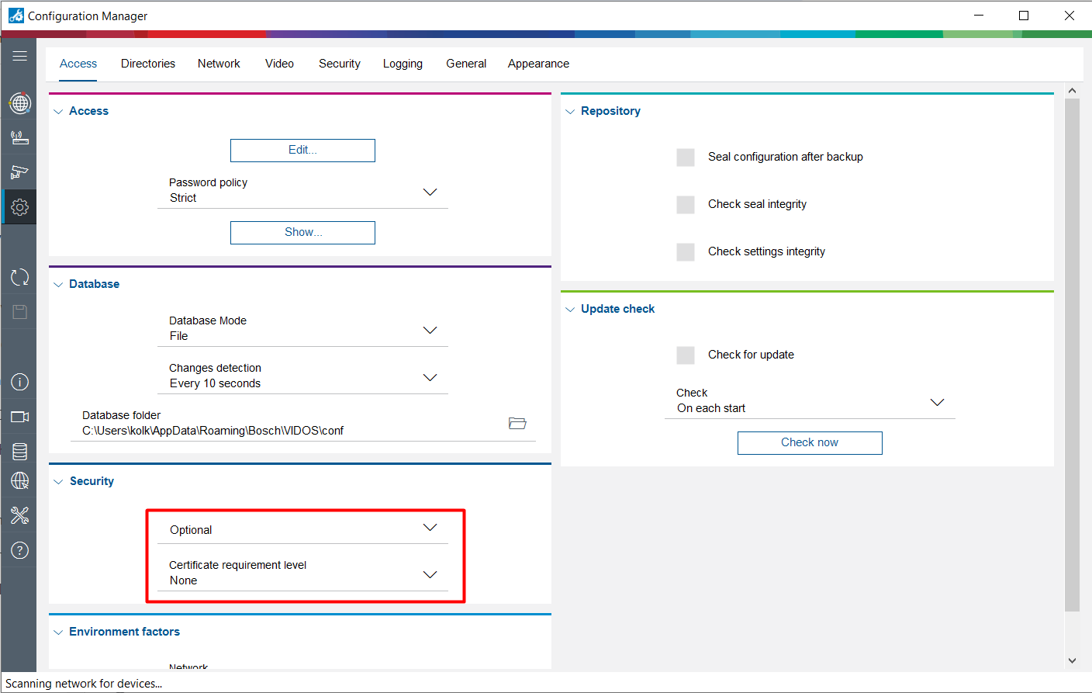This screenshot has height=693, width=1092.
Task: Collapse the Repository section
Action: click(x=570, y=112)
